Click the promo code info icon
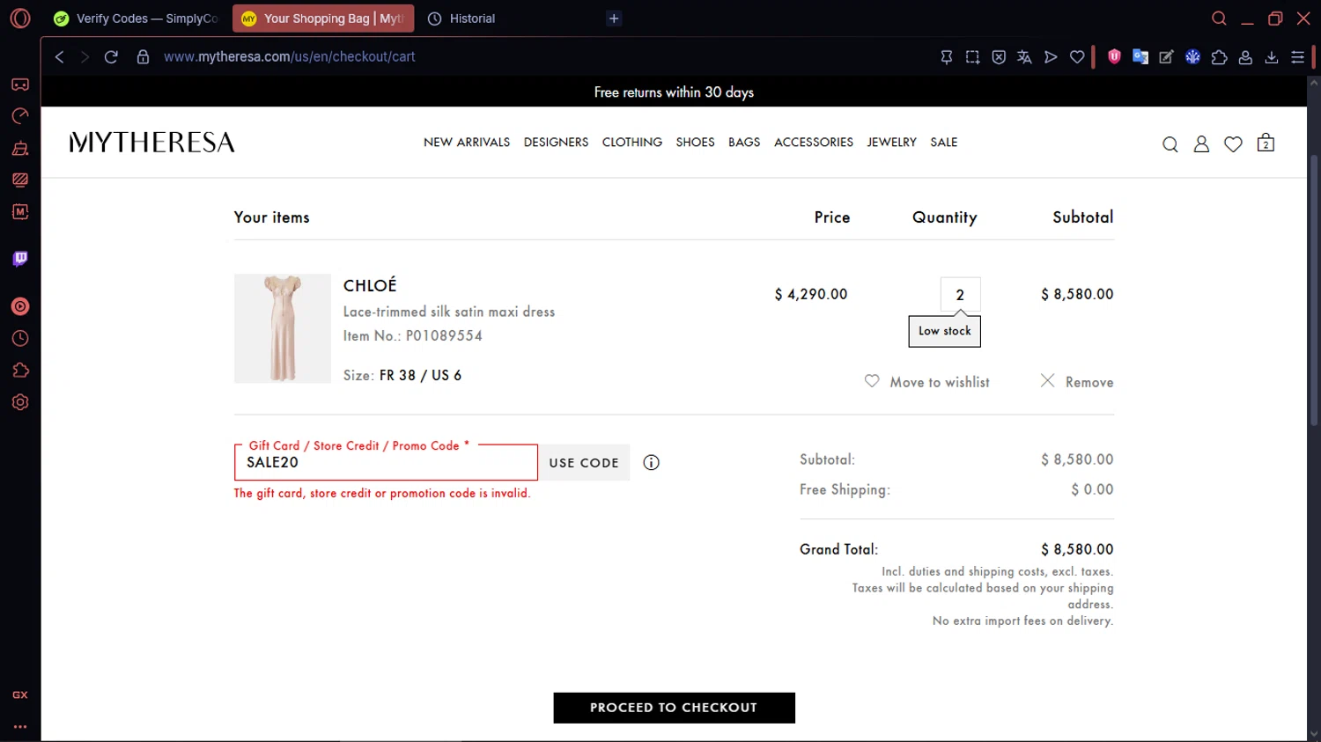This screenshot has width=1321, height=742. tap(651, 463)
